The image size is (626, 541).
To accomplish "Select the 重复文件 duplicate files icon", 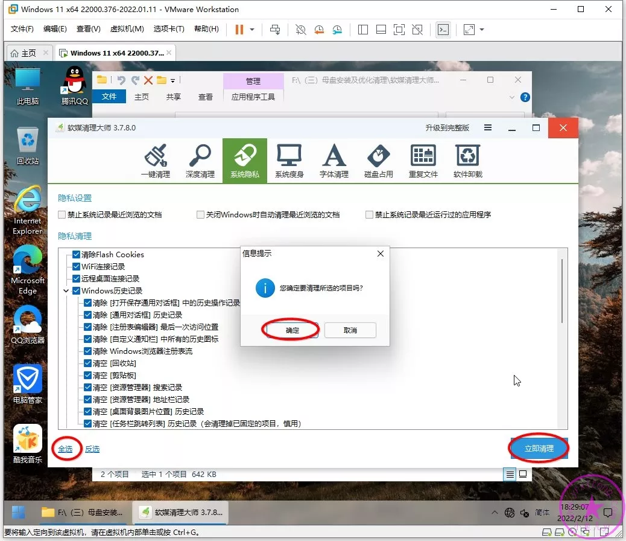I will [x=423, y=161].
